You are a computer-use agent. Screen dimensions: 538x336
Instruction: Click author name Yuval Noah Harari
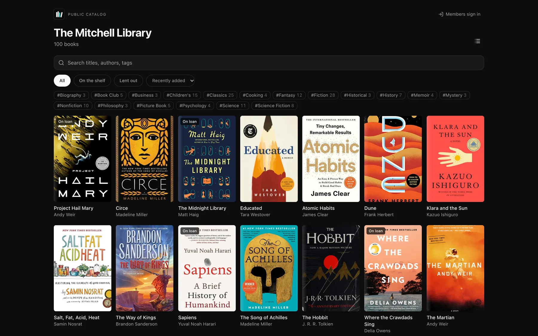(197, 324)
